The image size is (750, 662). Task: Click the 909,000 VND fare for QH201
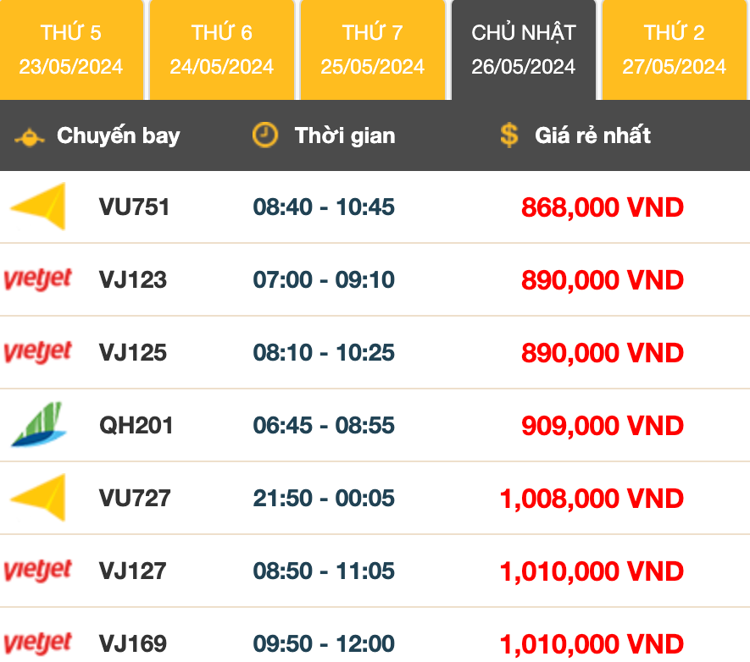[x=603, y=425]
